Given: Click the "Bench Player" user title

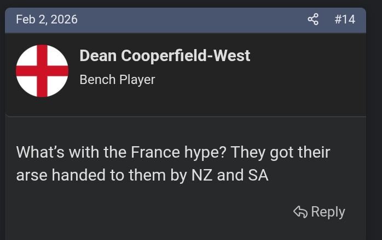Looking at the screenshot, I should point(117,80).
